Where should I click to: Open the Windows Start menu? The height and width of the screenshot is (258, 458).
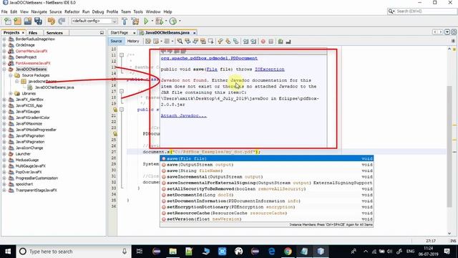click(8, 252)
